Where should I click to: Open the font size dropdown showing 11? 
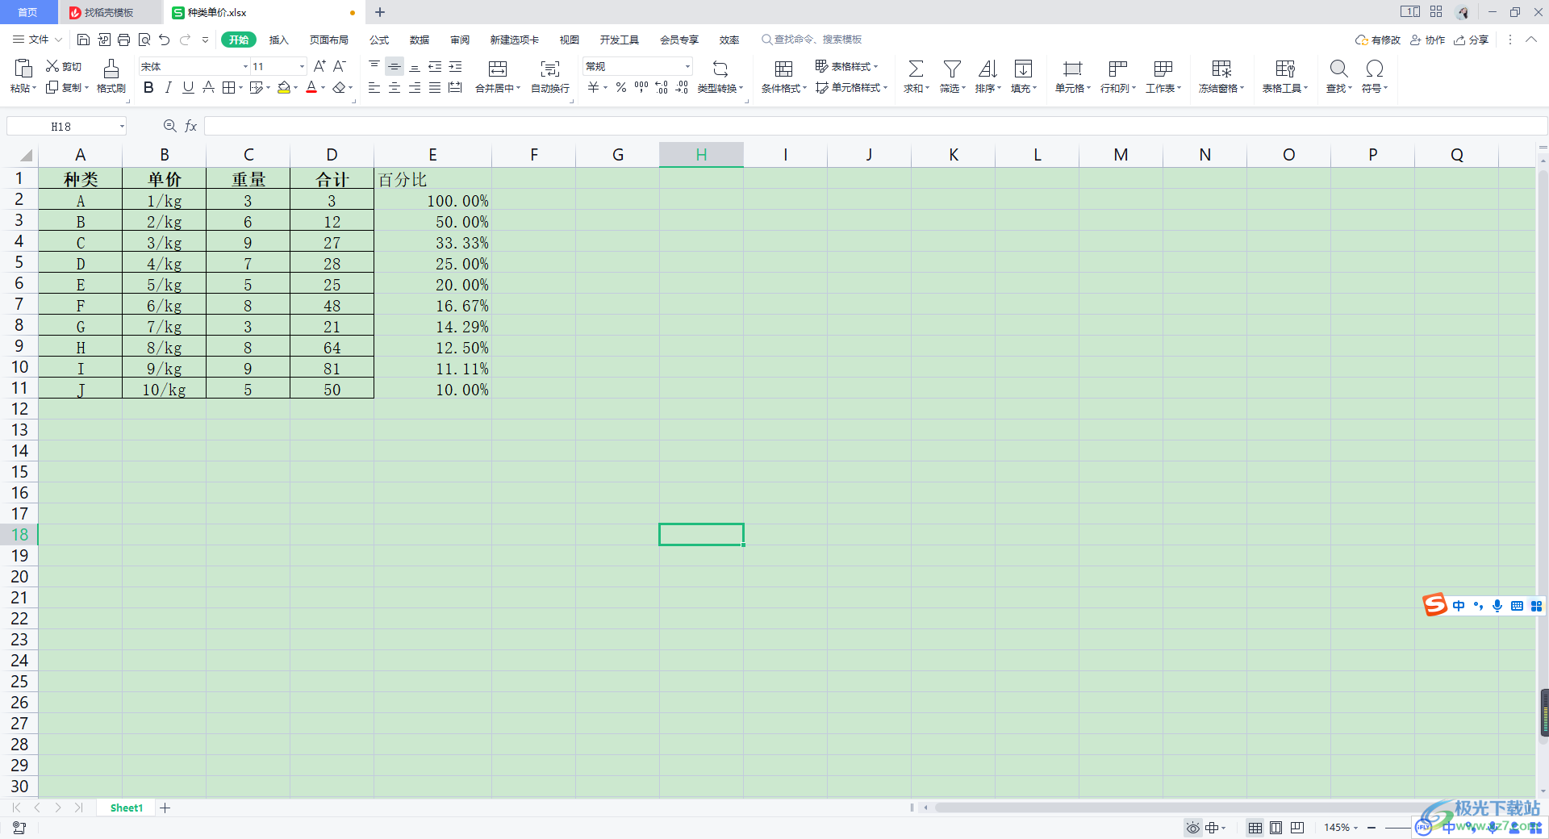click(303, 66)
